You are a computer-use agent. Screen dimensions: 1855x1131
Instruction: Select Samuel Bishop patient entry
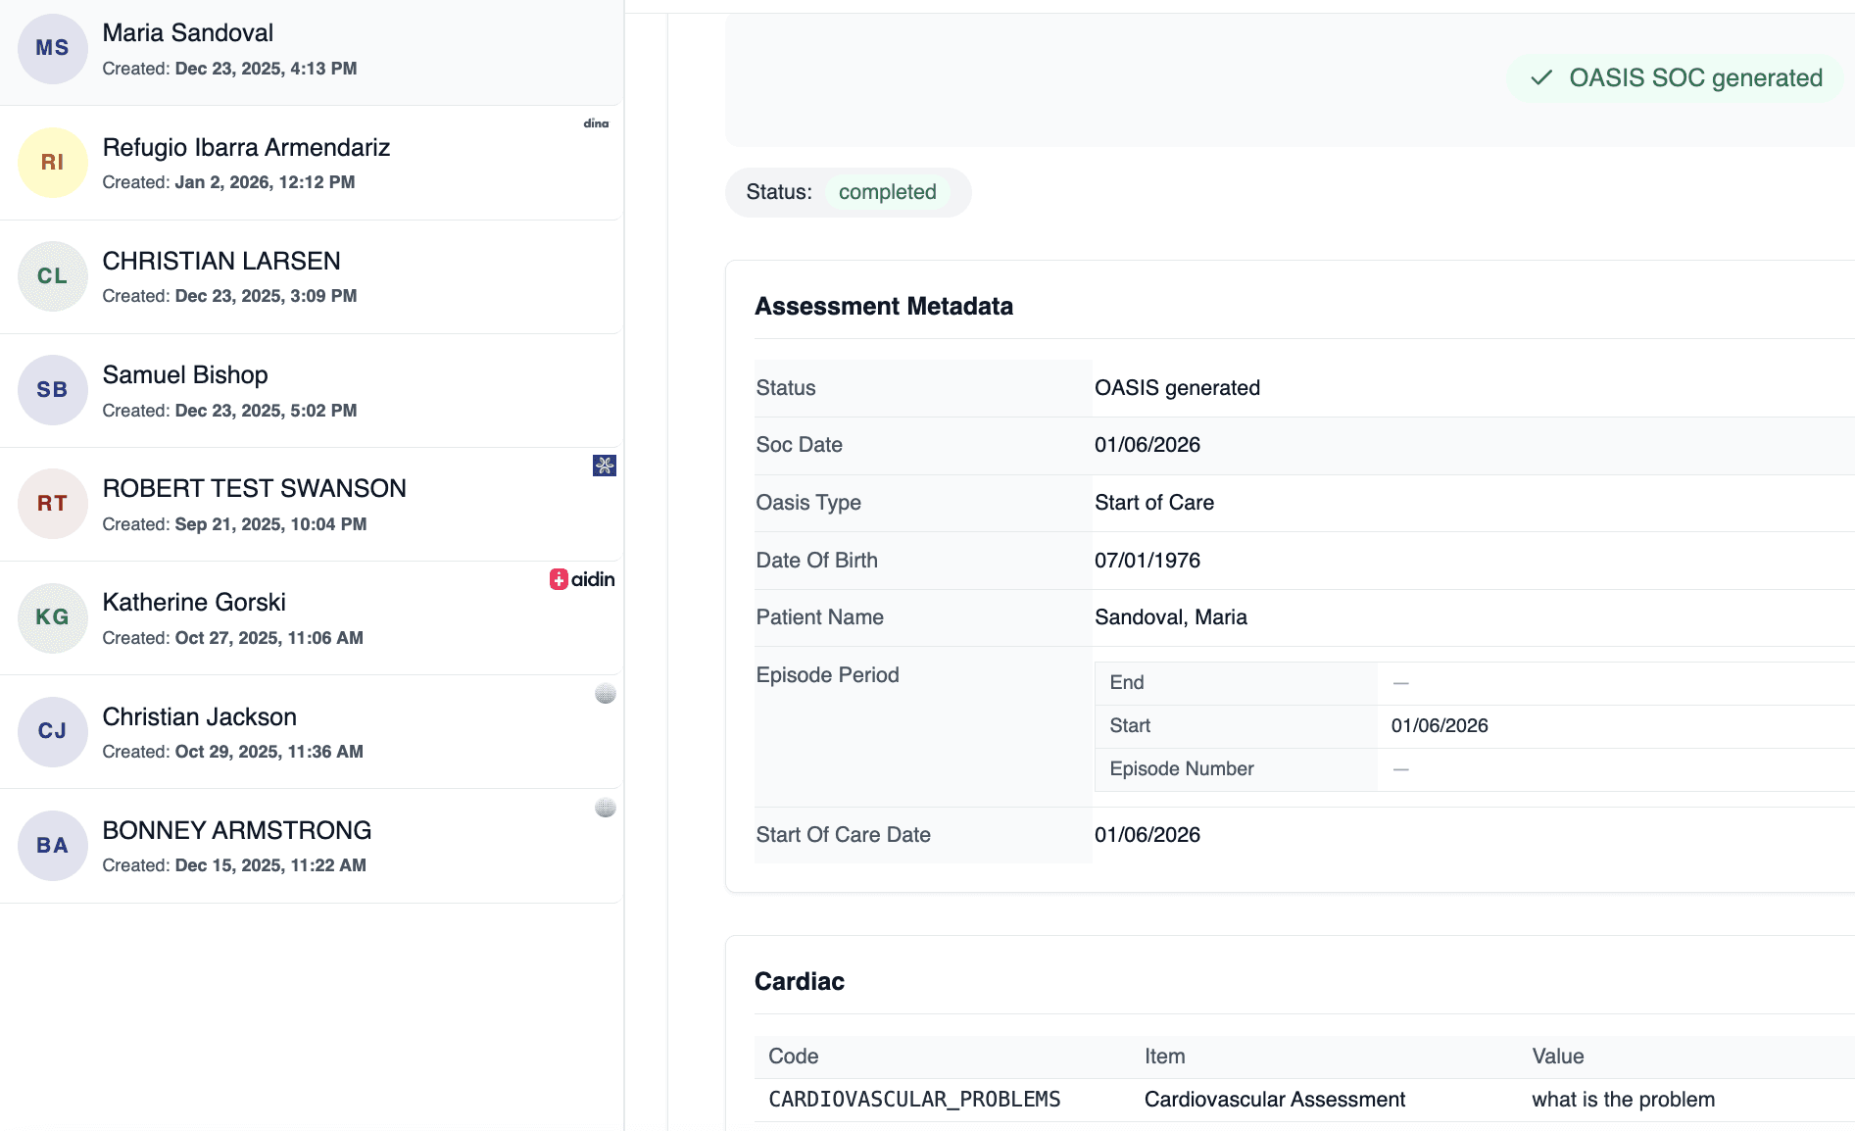click(x=311, y=391)
